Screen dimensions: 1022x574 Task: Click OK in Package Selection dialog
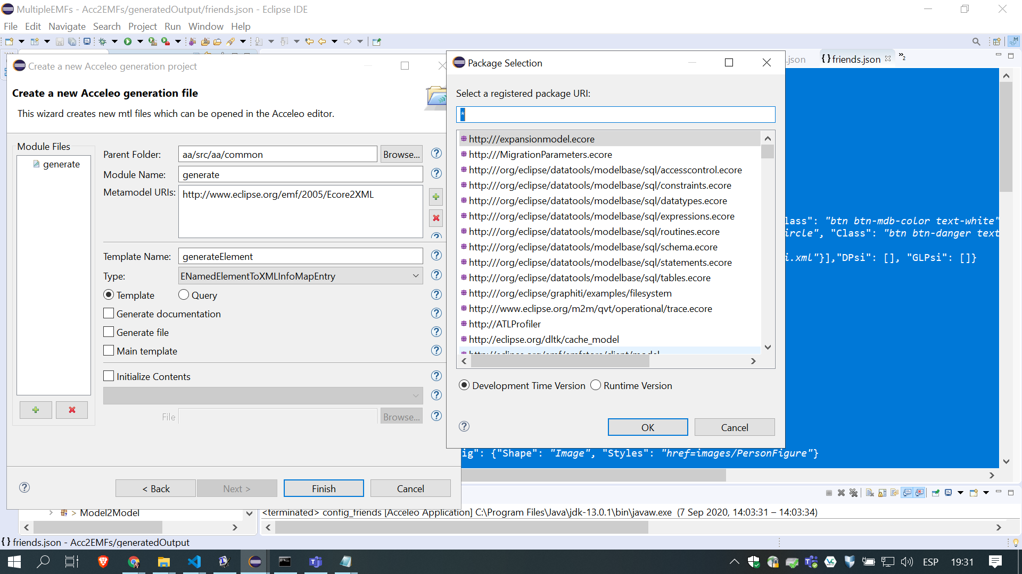(648, 427)
